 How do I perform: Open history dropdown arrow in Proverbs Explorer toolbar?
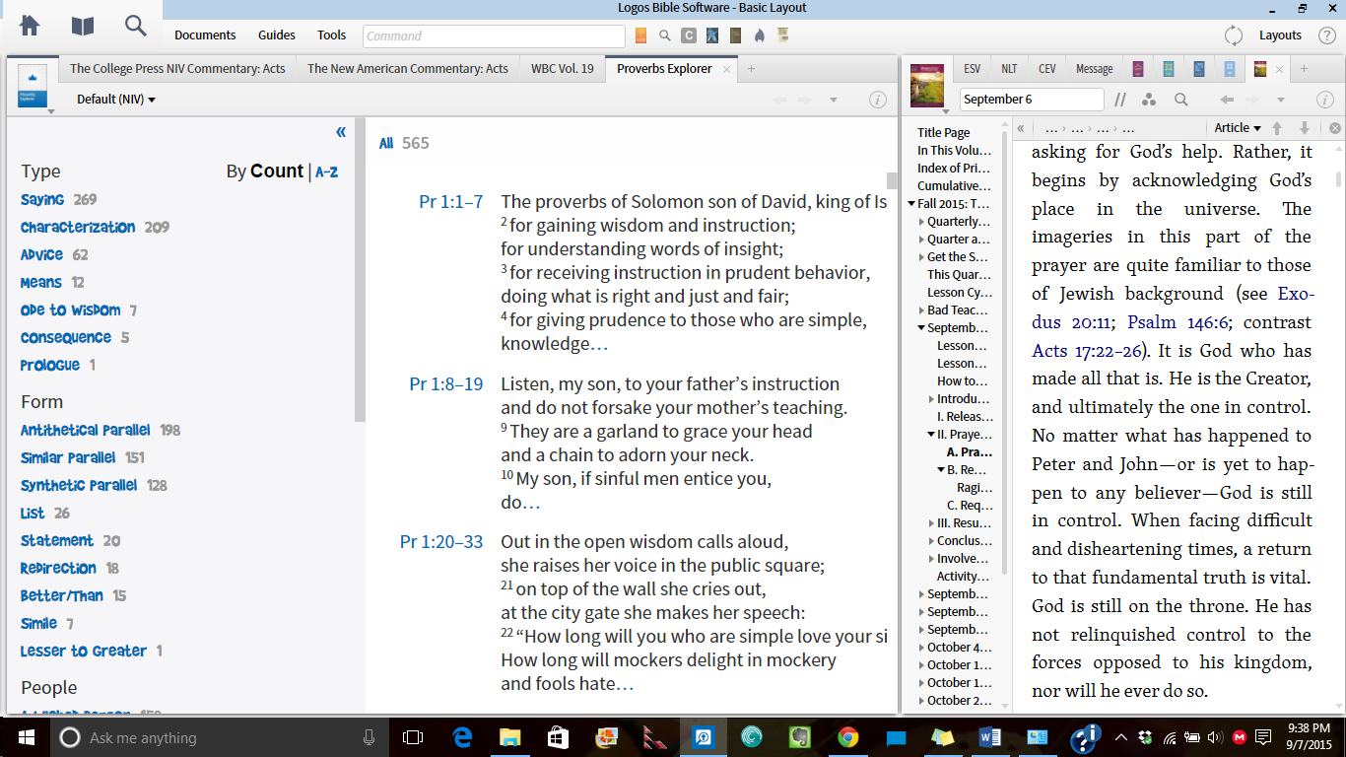click(x=833, y=100)
